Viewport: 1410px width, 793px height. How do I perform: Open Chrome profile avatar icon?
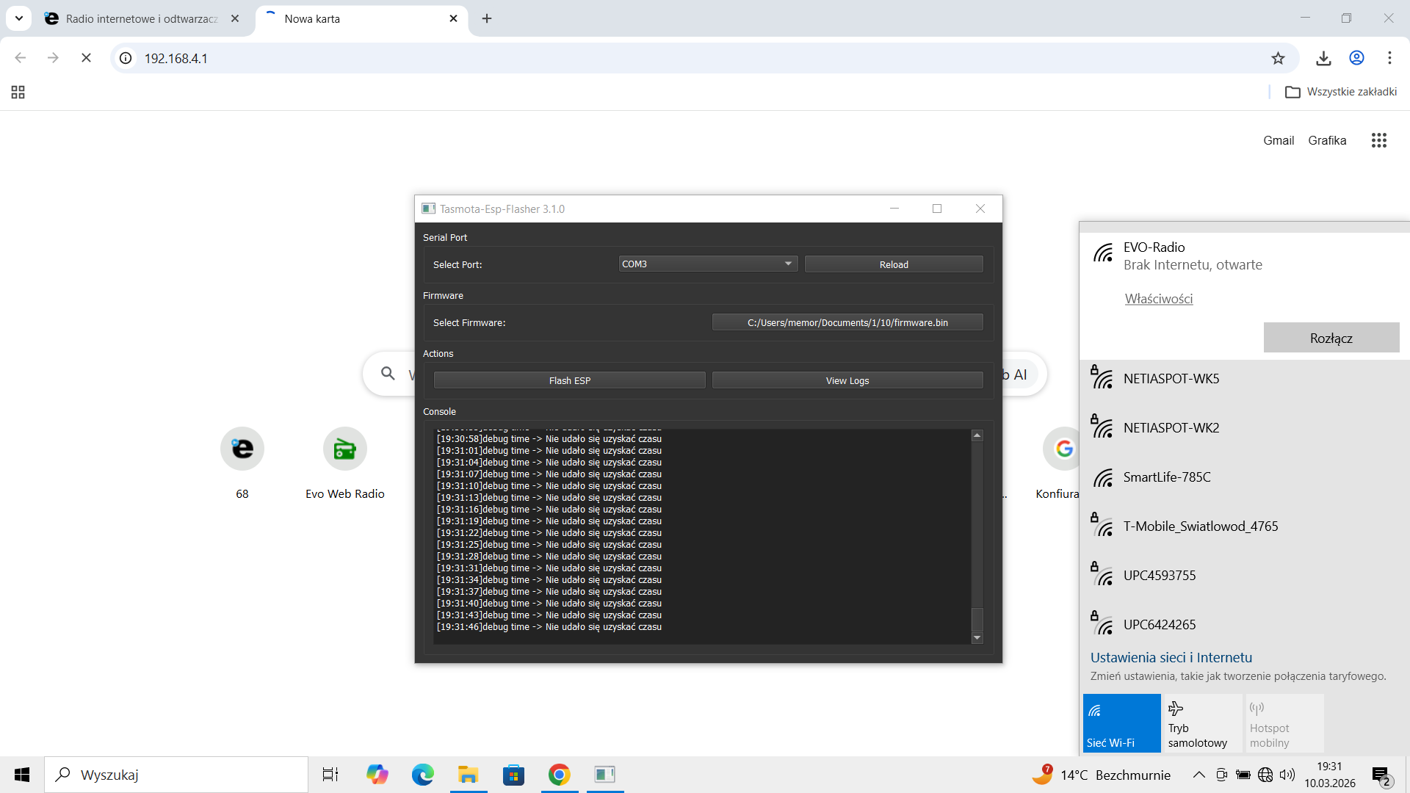1356,58
